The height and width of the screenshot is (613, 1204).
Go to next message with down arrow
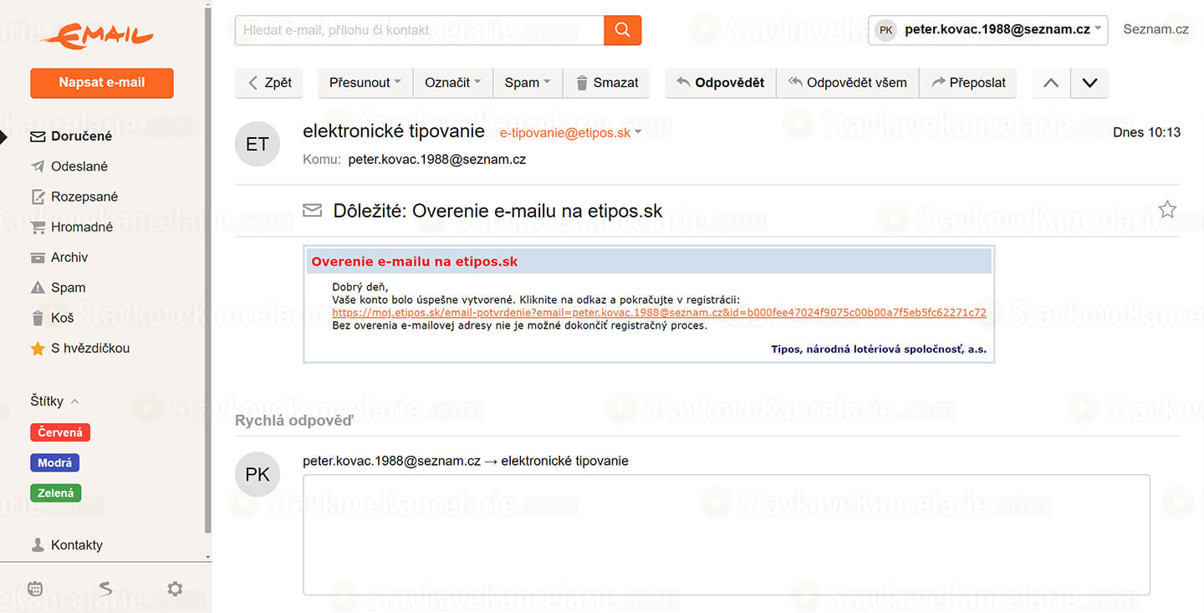tap(1089, 83)
